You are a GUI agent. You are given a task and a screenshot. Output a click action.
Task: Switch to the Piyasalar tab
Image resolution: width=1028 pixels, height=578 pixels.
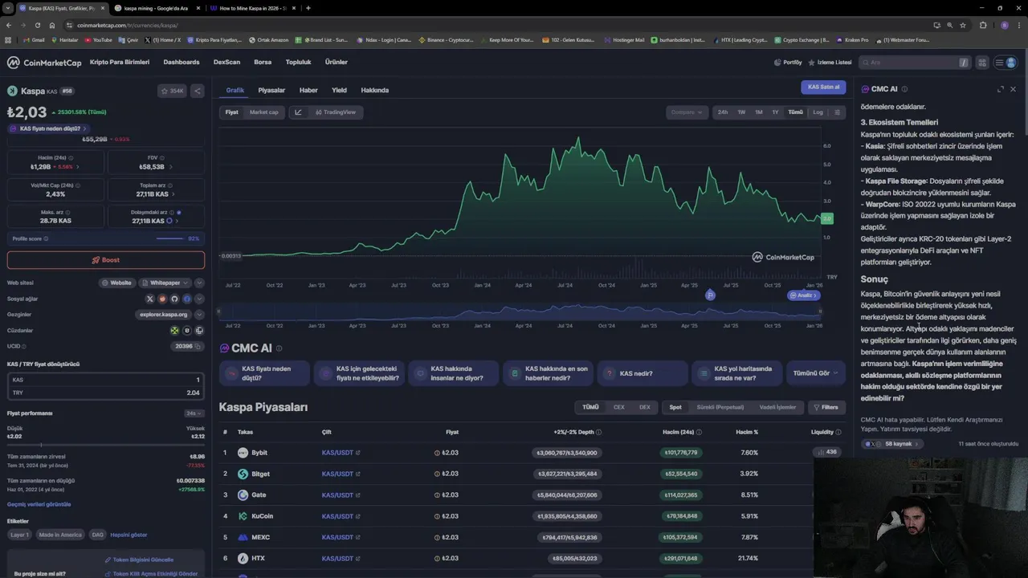tap(271, 90)
